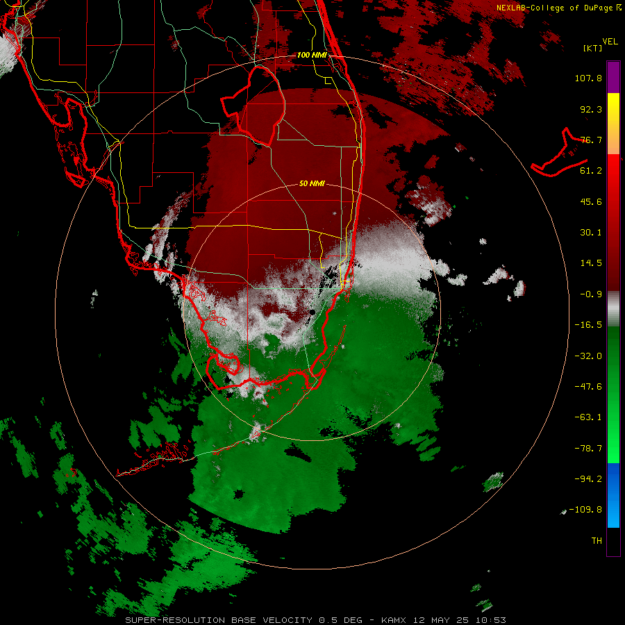The height and width of the screenshot is (625, 625).
Task: Select the -32.0 legend value
Action: 588,356
